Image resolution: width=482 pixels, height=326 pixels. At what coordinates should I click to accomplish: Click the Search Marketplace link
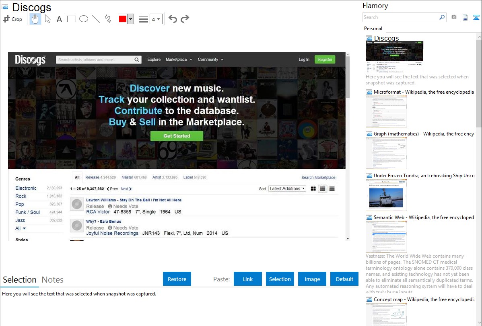point(318,178)
